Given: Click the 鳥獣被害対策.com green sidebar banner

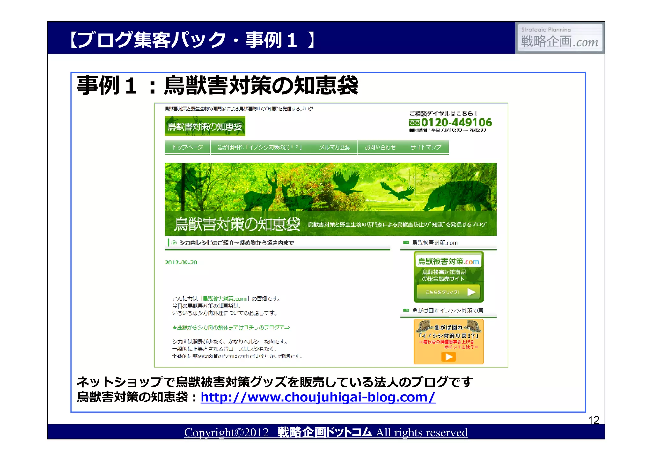Looking at the screenshot, I should pos(448,276).
